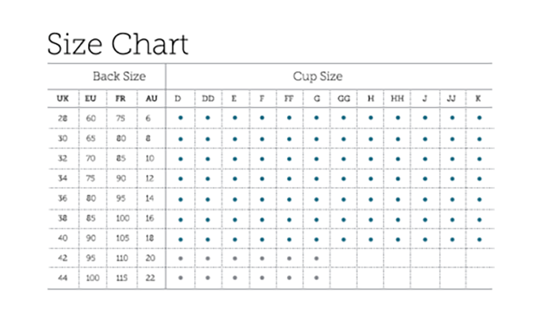Click the grey dot for UK 42, cup G
This screenshot has height=324, width=552.
coord(316,258)
